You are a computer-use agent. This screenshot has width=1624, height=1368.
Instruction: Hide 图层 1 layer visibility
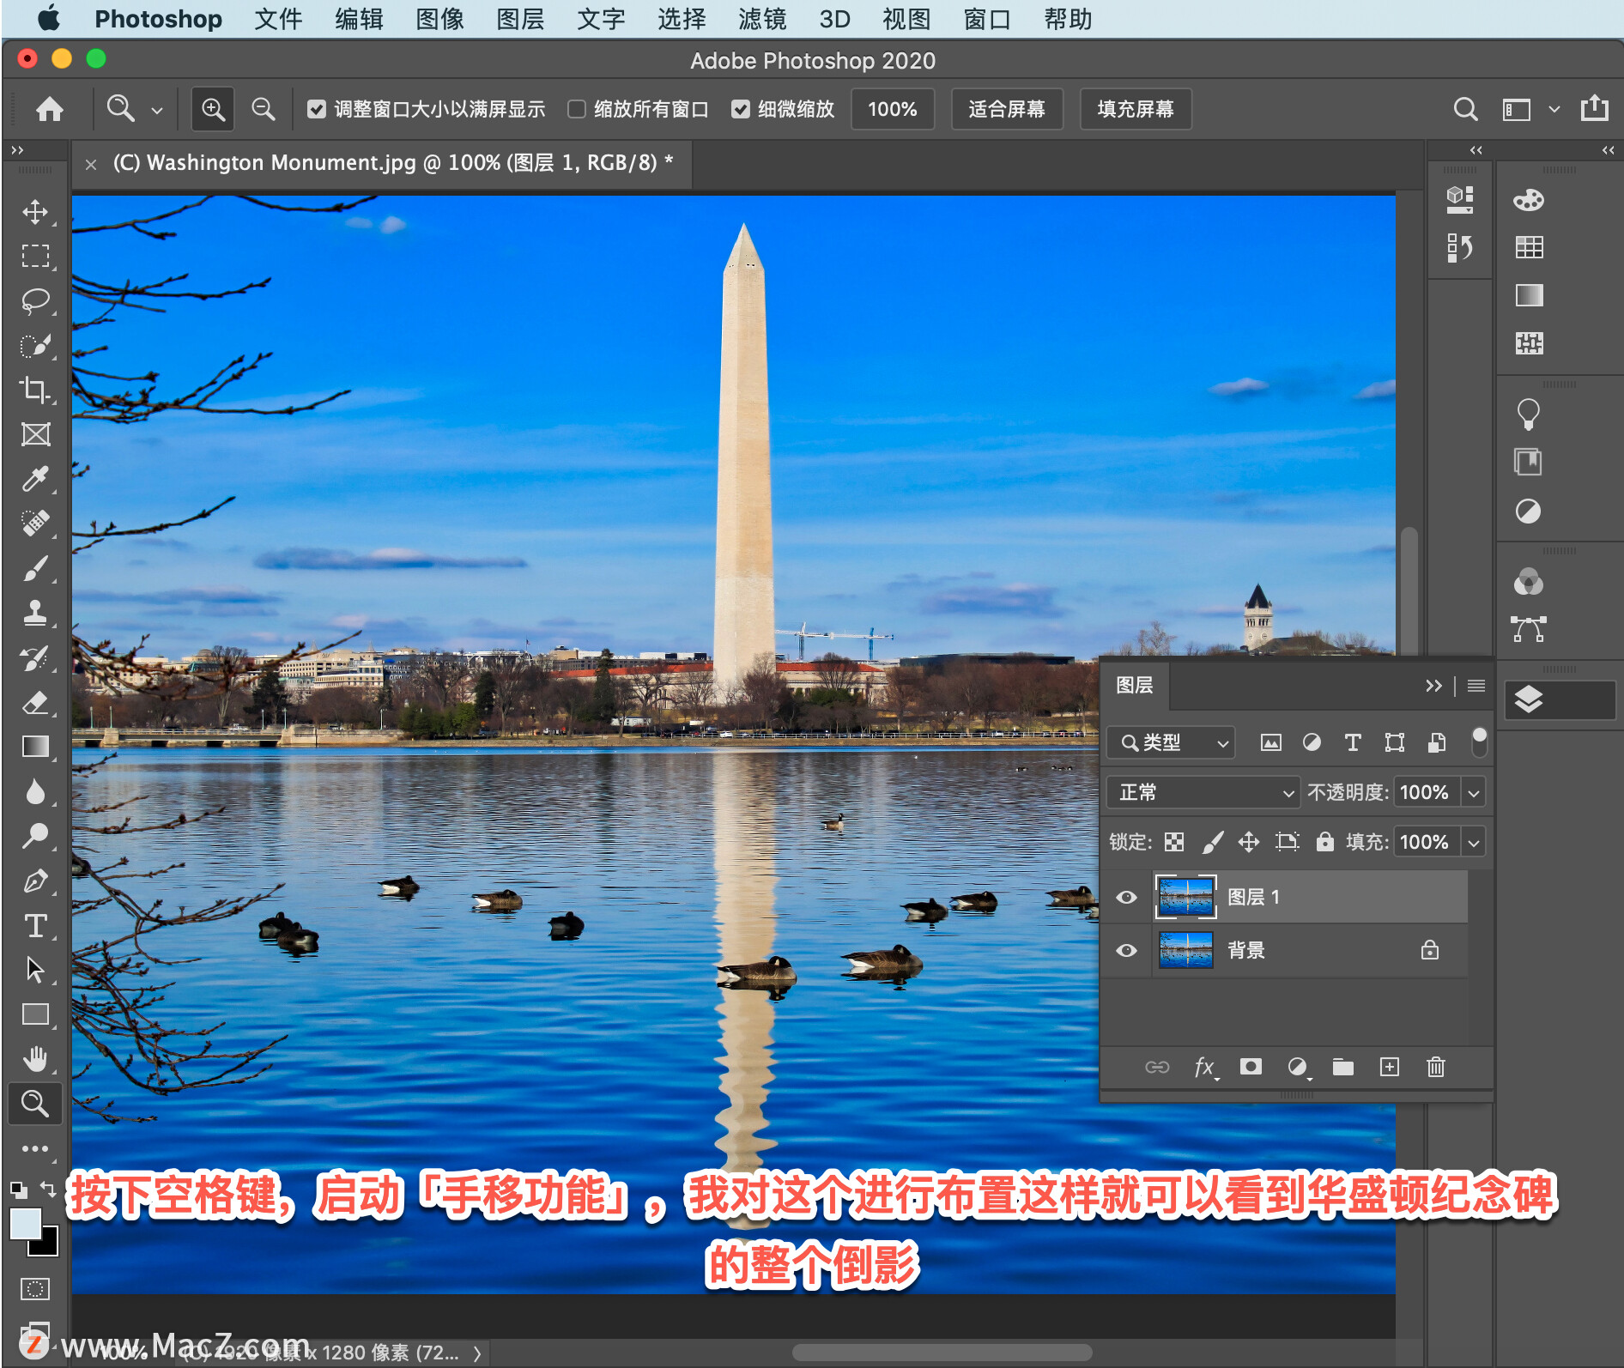[x=1127, y=898]
